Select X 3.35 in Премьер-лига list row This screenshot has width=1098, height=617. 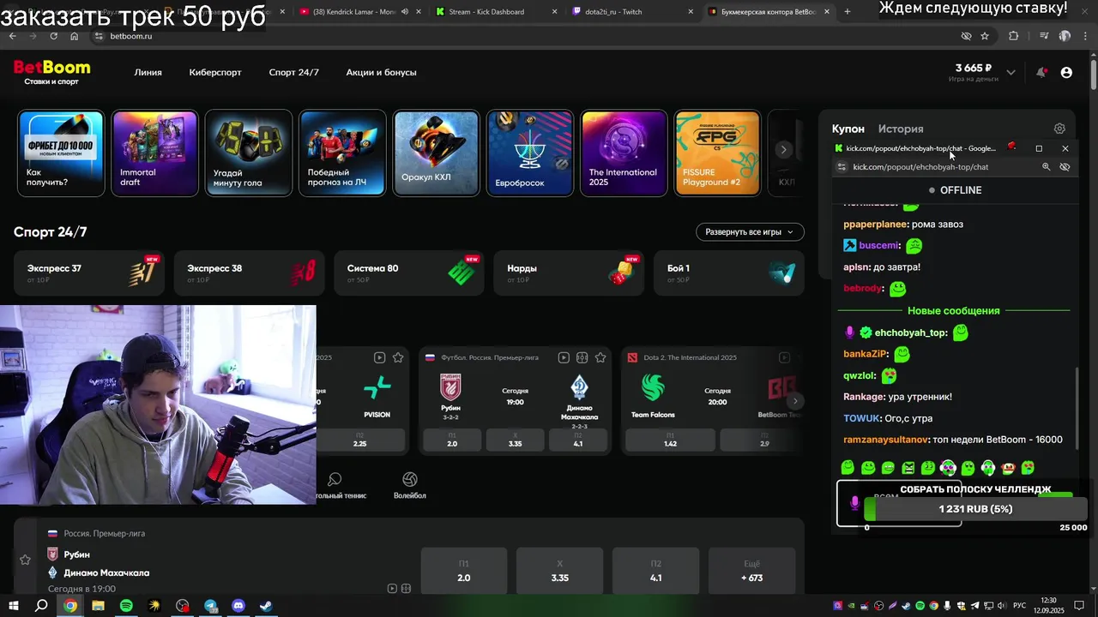pos(560,571)
